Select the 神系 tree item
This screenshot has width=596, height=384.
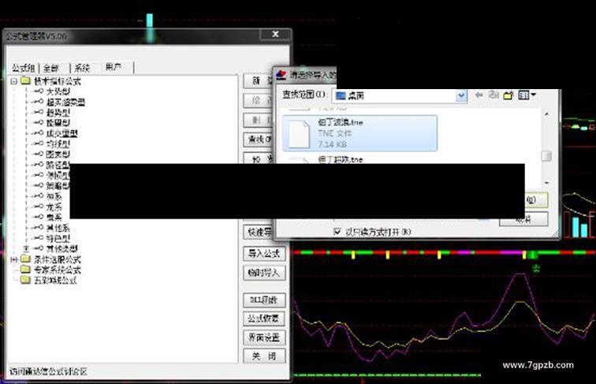(x=54, y=196)
